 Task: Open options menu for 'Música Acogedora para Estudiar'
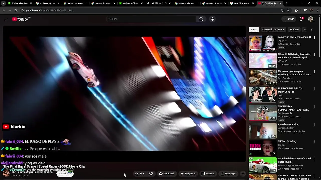314,72
